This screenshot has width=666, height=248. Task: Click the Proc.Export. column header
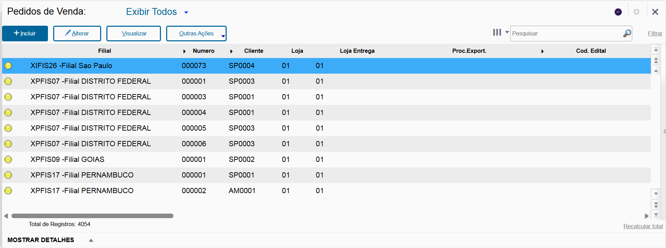(469, 51)
